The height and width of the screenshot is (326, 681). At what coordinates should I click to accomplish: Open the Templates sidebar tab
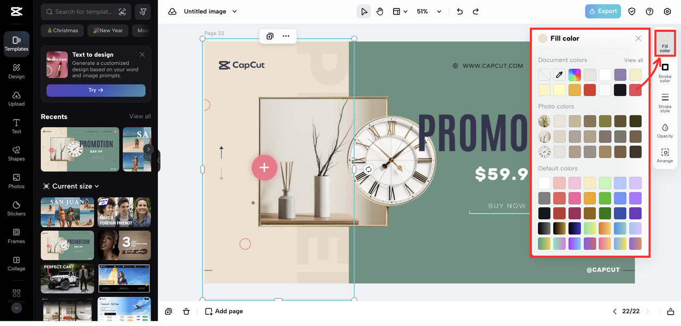coord(16,44)
